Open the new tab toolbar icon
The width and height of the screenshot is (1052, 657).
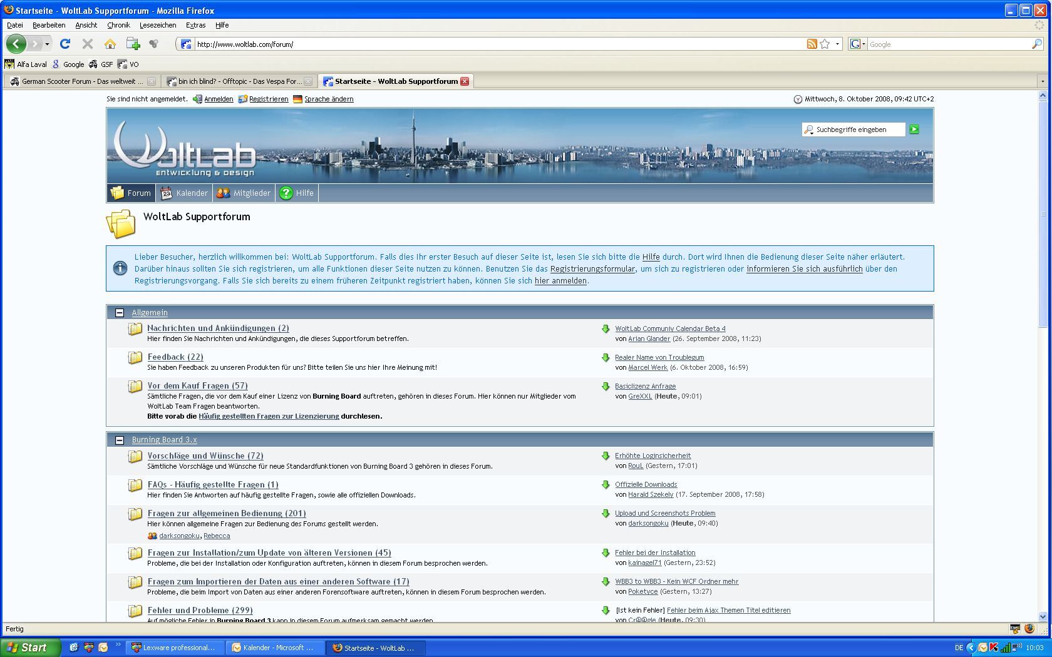coord(133,44)
